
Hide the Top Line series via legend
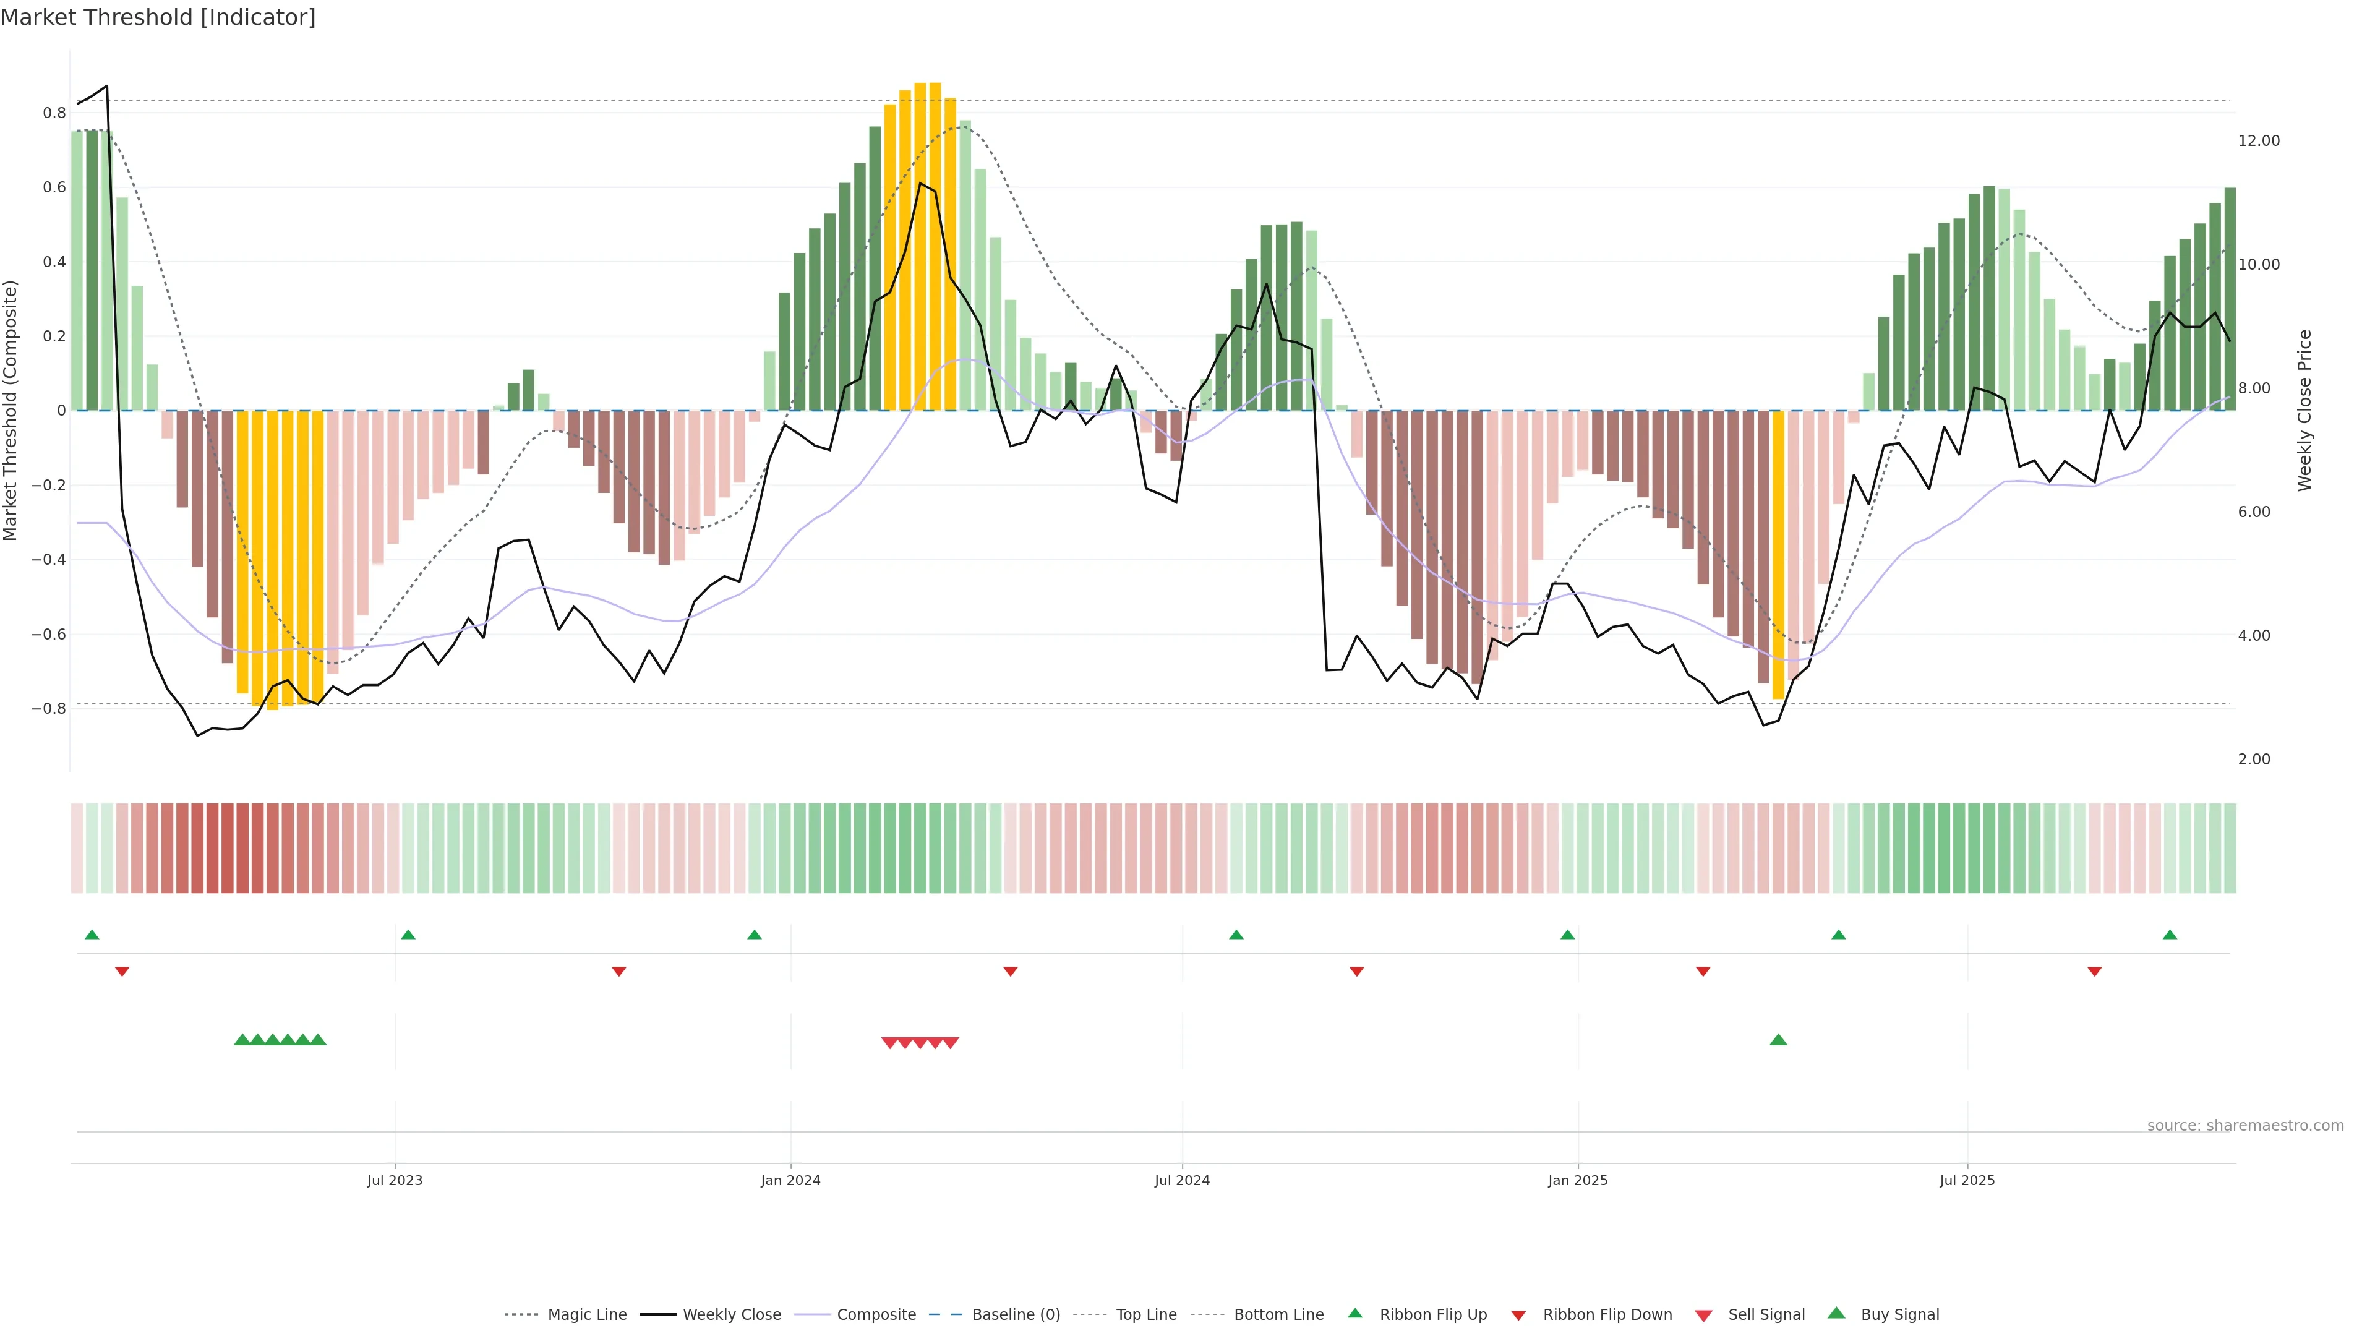[x=1146, y=1315]
